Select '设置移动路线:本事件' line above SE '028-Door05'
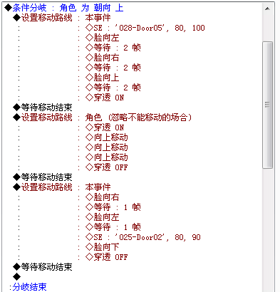The image size is (280, 292). [x=62, y=18]
